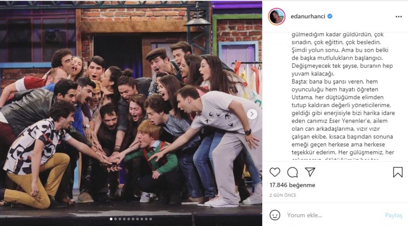Open the three-dot more options menu
Viewport: 408px width, 226px height.
(398, 16)
